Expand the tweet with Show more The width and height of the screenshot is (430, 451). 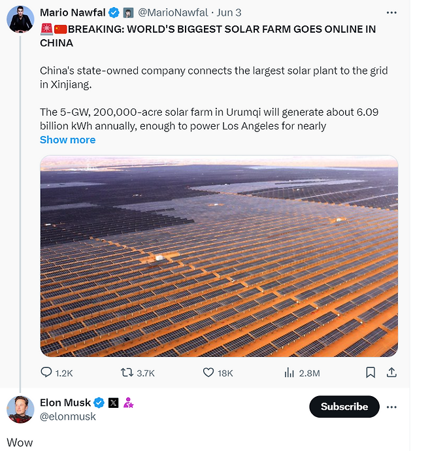coord(67,140)
